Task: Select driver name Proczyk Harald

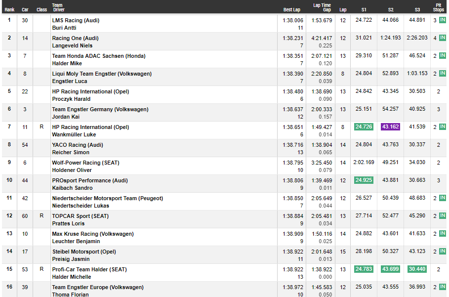Action: tap(71, 99)
